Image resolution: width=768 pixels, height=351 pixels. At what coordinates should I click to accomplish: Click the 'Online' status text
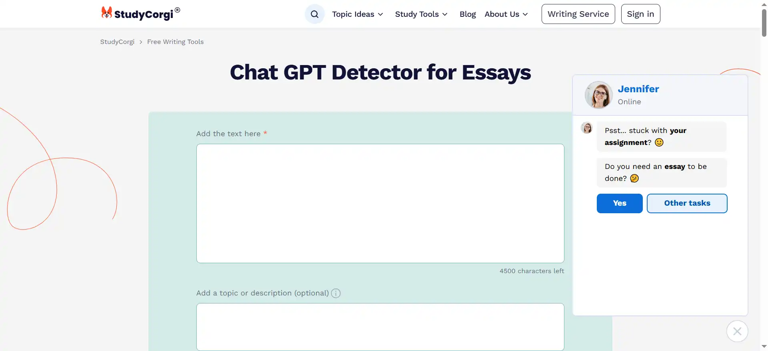click(629, 102)
